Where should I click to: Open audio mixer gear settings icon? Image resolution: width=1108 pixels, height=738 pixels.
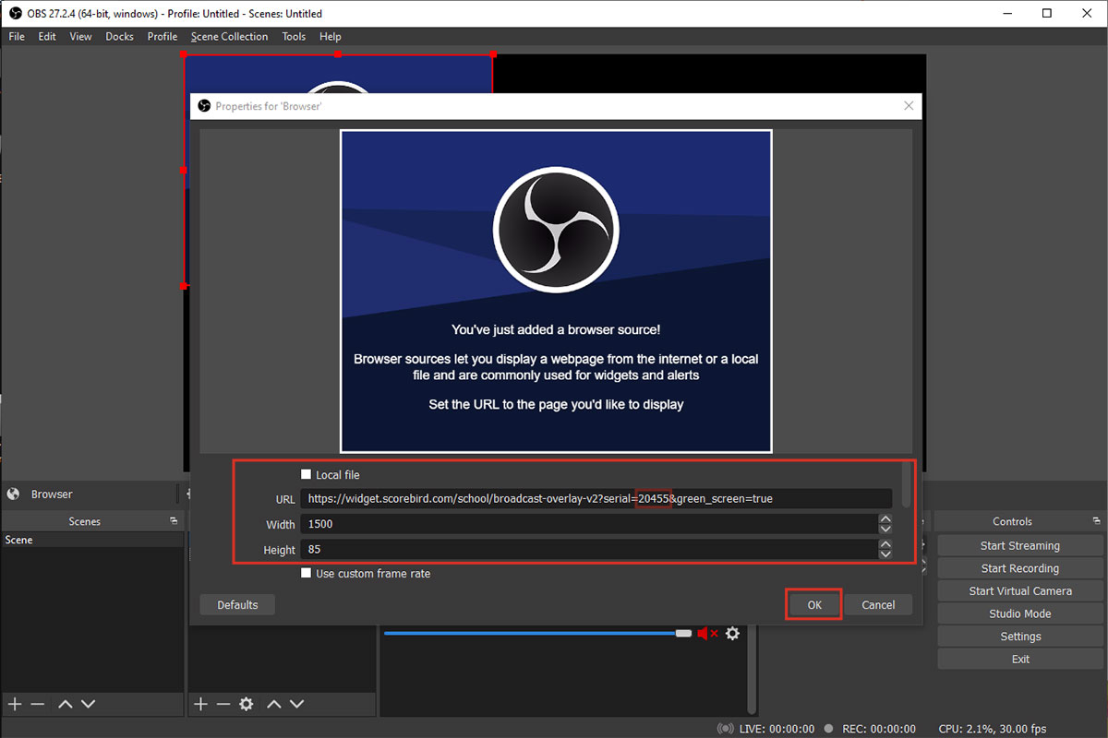[x=732, y=634]
